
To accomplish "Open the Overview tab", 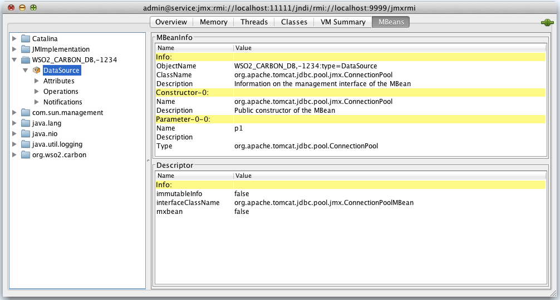I will tap(171, 22).
